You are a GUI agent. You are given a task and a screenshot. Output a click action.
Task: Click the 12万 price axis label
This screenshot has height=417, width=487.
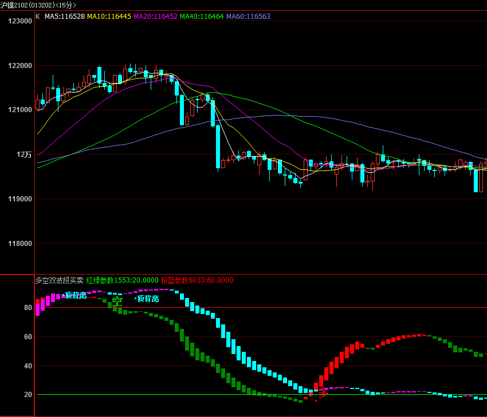point(24,154)
